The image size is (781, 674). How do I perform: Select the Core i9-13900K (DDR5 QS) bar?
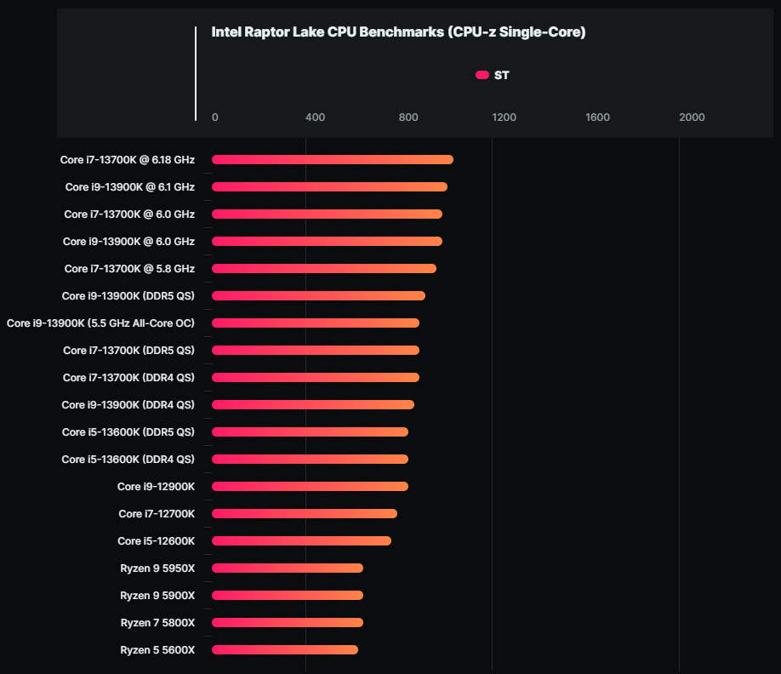[x=318, y=296]
